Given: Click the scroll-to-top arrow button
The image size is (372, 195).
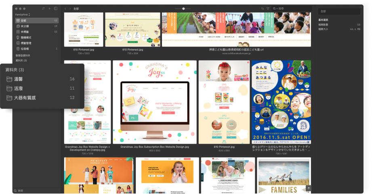Looking at the screenshot, I should tap(309, 188).
